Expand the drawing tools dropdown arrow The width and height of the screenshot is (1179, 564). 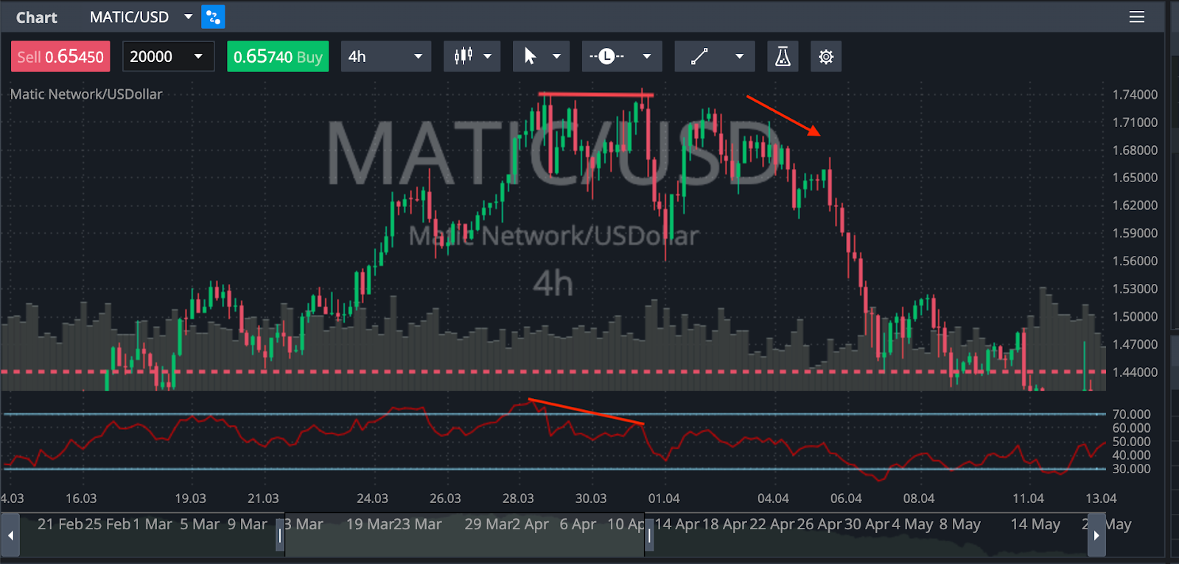click(x=740, y=57)
